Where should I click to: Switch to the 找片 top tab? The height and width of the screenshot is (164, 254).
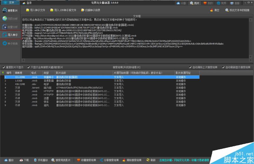(x=195, y=3)
